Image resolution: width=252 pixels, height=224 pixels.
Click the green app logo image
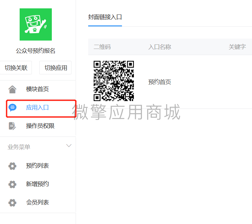pyautogui.click(x=36, y=24)
